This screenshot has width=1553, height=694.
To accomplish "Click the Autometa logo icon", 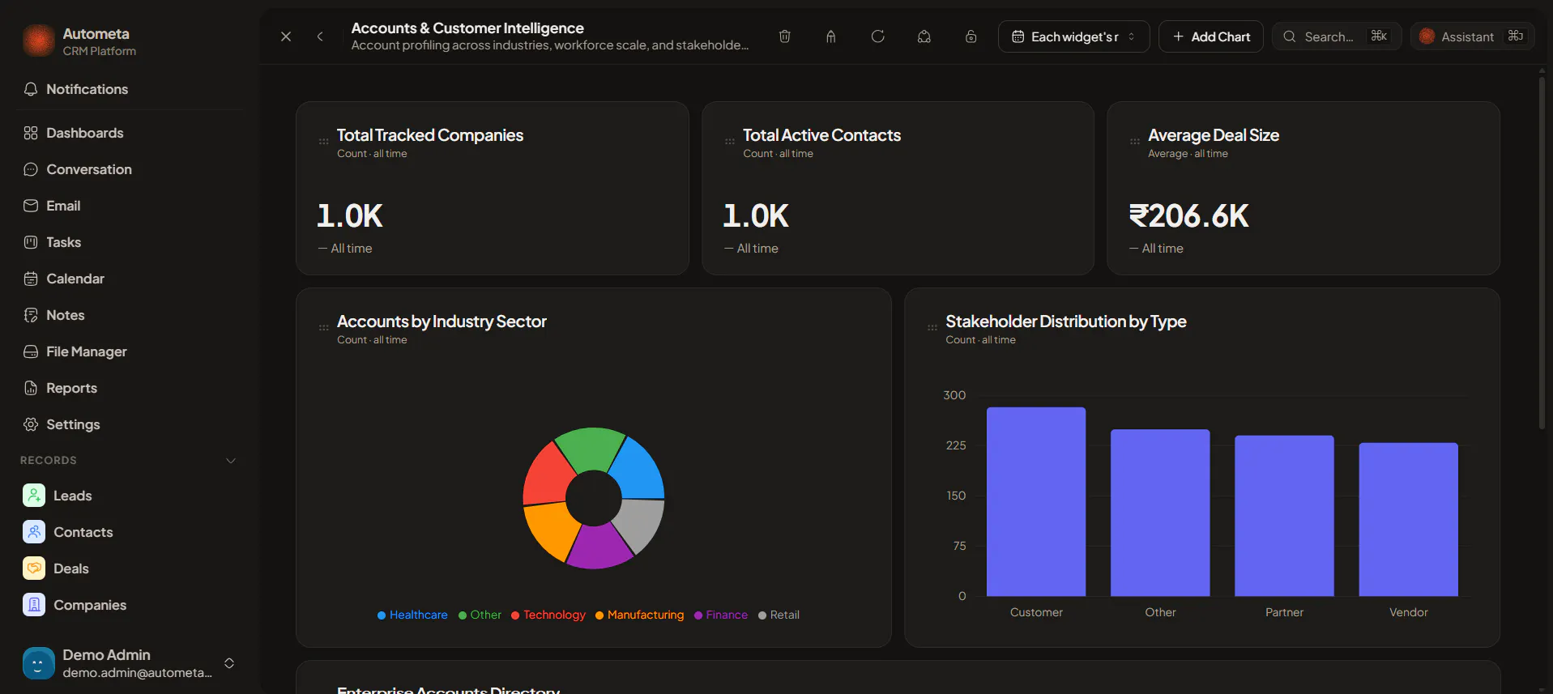I will [38, 40].
